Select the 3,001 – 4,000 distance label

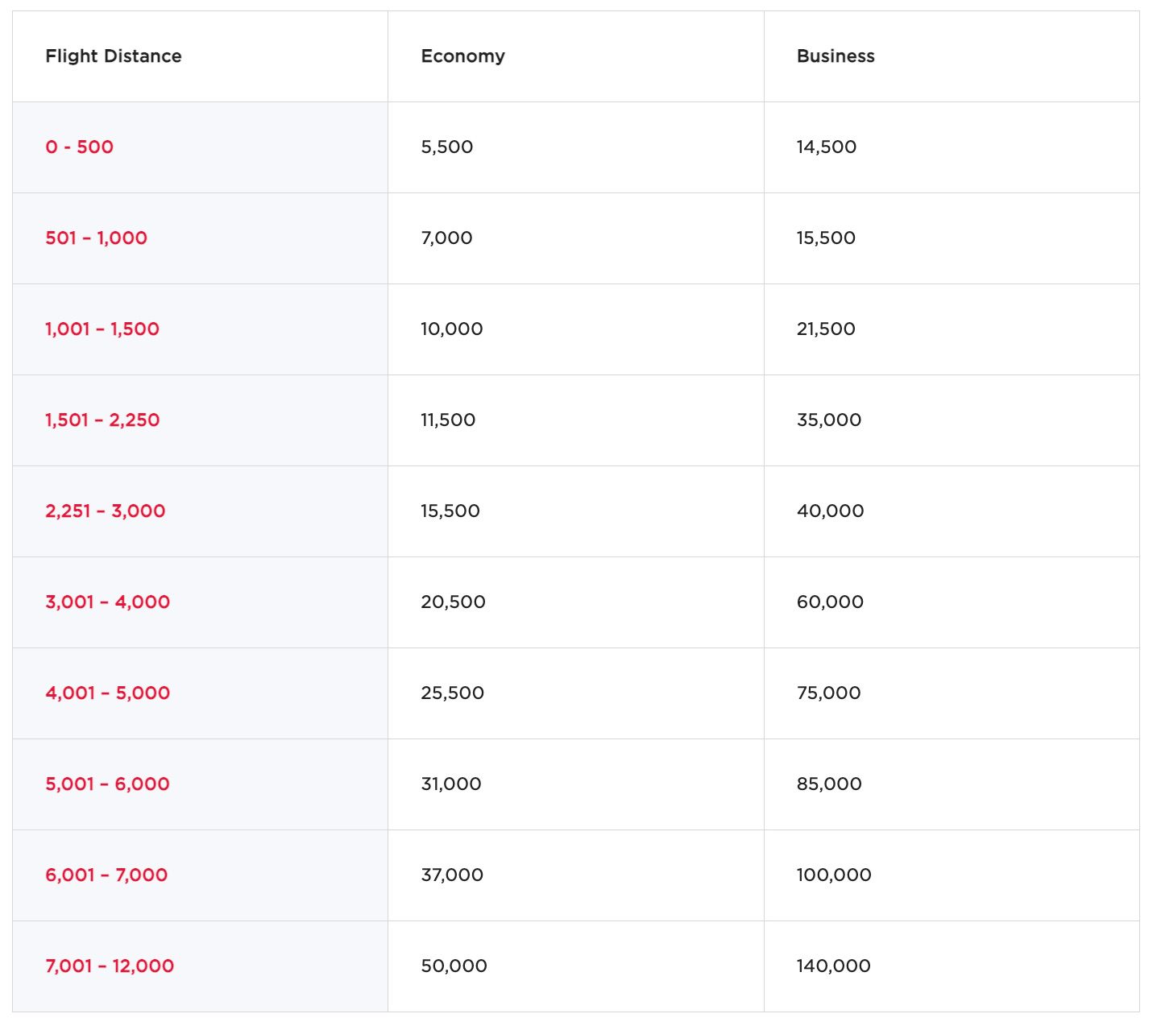tap(108, 602)
